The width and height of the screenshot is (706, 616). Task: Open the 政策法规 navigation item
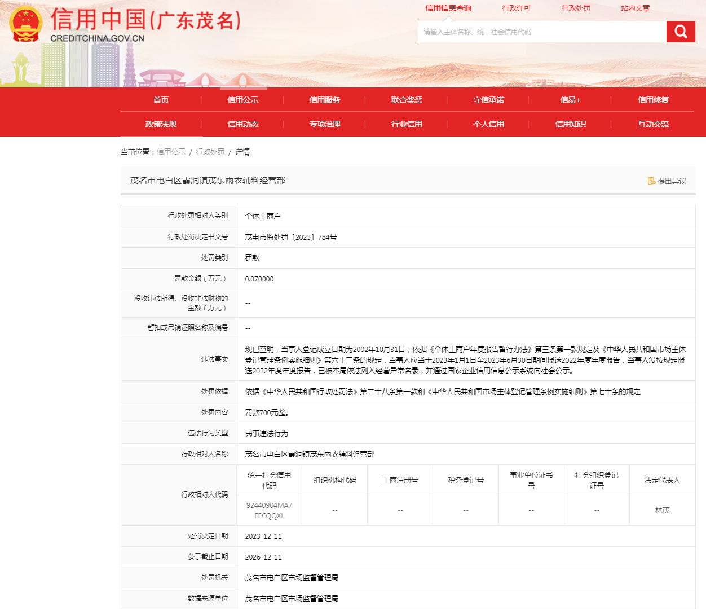pyautogui.click(x=161, y=124)
